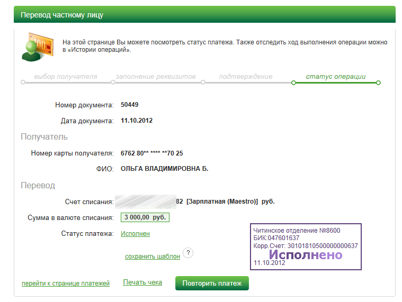
Task: Switch to the подтверждение step
Action: click(246, 77)
